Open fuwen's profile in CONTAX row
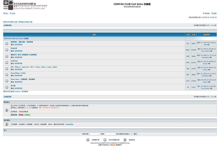 [205, 63]
